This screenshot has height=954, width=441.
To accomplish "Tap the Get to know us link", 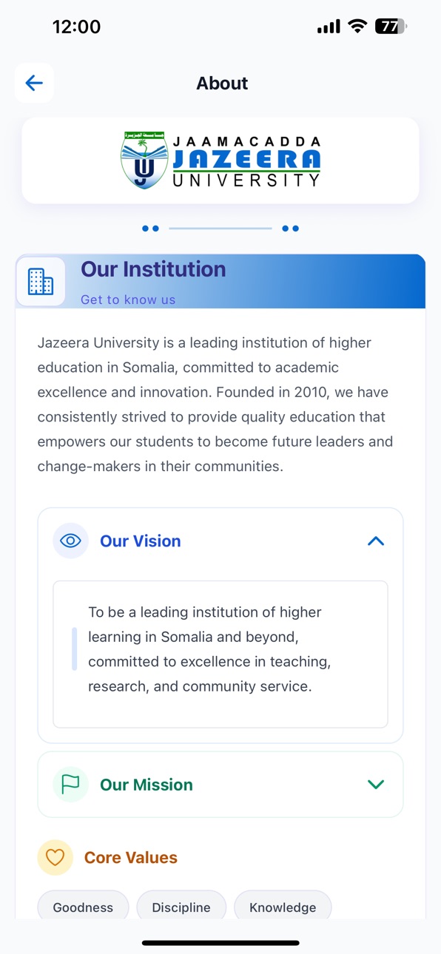I will [x=128, y=300].
